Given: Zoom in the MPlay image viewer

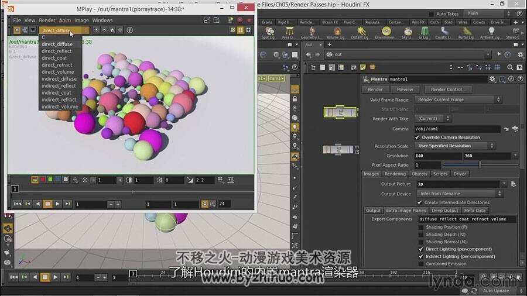Looking at the screenshot, I should (x=97, y=30).
